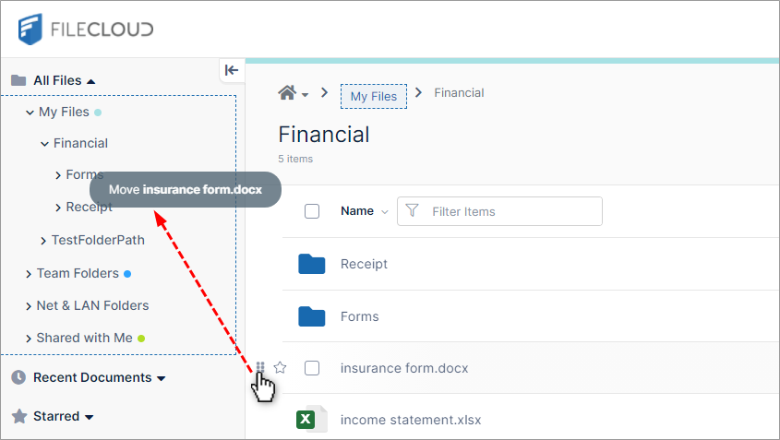This screenshot has height=440, width=780.
Task: Open the income statement.xlsx file name
Action: pyautogui.click(x=411, y=420)
